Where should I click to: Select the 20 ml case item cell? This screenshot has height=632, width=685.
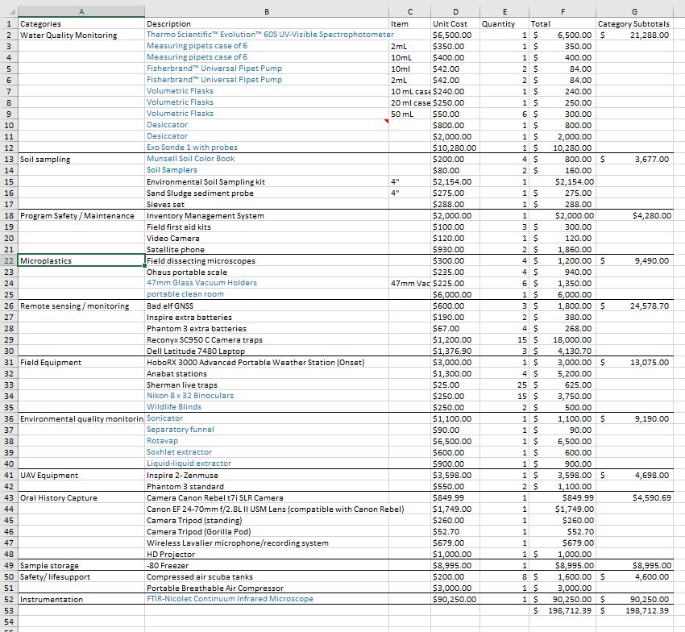[409, 102]
